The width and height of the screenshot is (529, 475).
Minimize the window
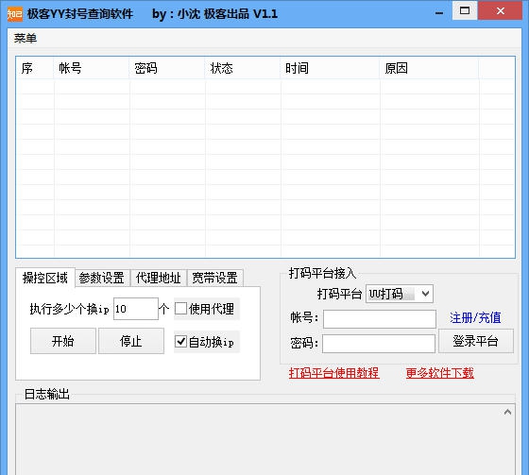(439, 13)
